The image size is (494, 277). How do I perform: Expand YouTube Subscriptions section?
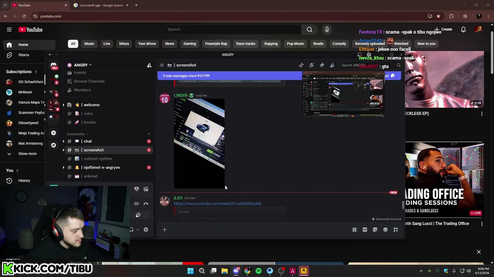tap(22, 72)
